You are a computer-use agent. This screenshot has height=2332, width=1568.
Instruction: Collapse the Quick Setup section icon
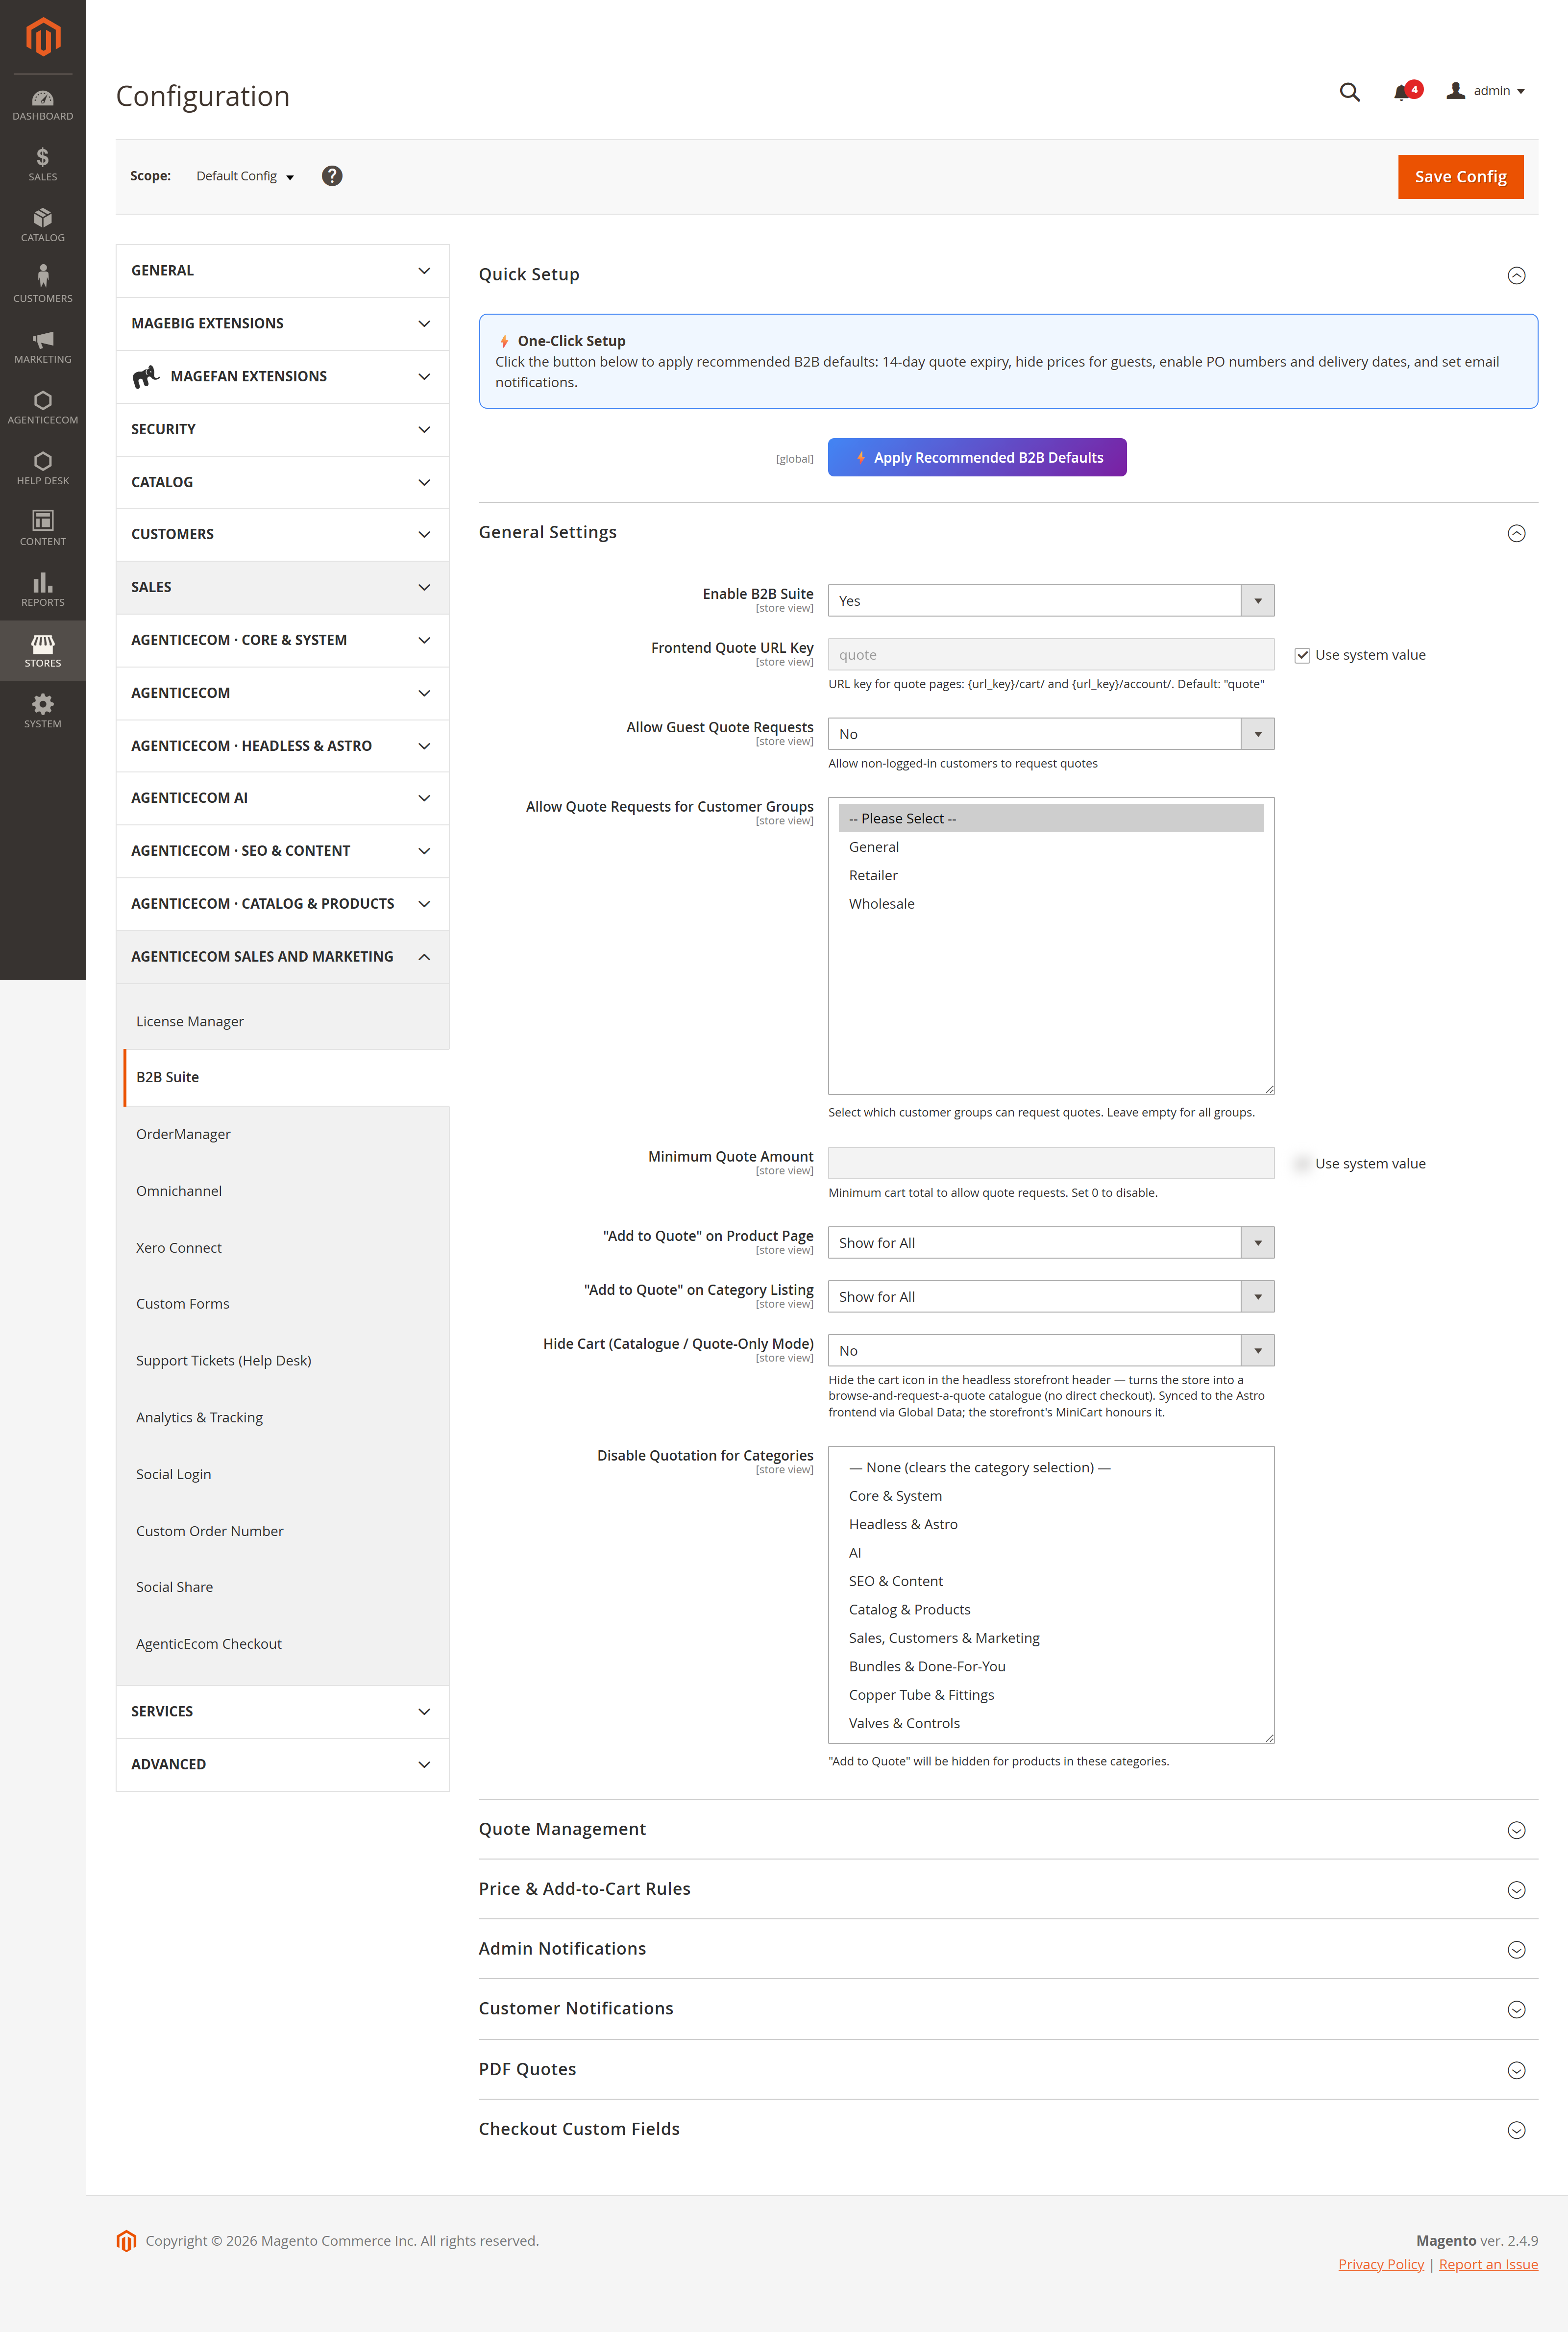pos(1516,276)
